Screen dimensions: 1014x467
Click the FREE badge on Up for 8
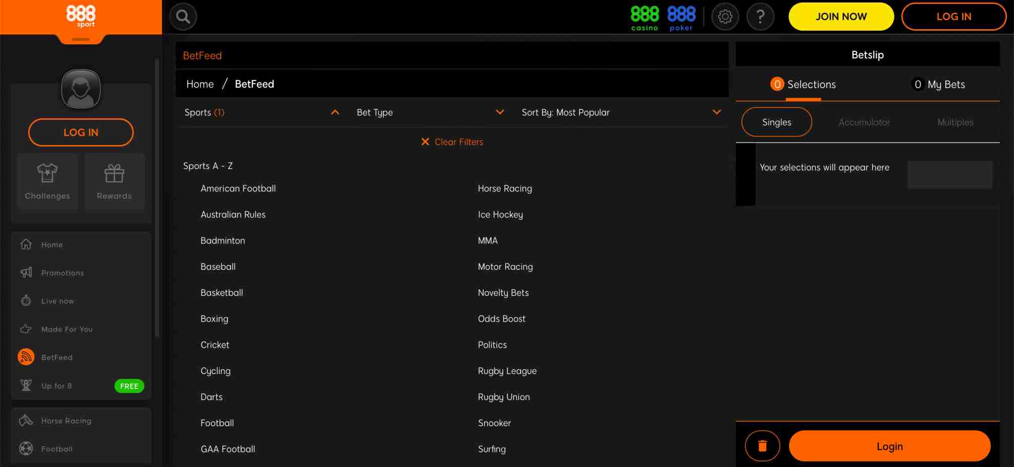pyautogui.click(x=129, y=386)
